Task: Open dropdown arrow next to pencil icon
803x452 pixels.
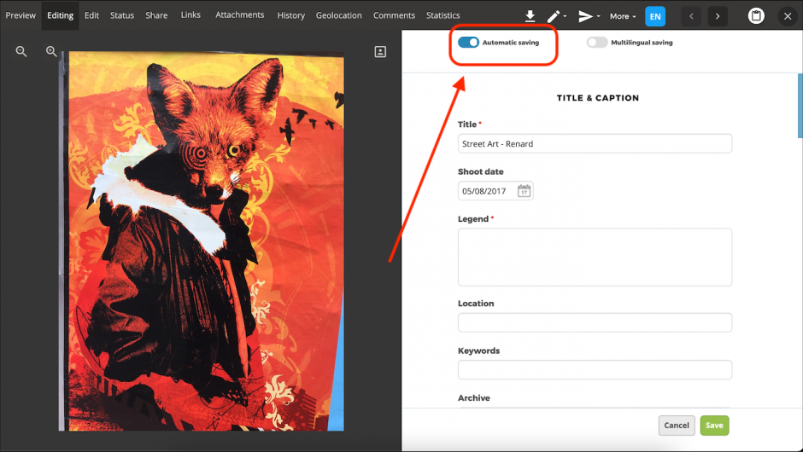Action: click(x=565, y=16)
